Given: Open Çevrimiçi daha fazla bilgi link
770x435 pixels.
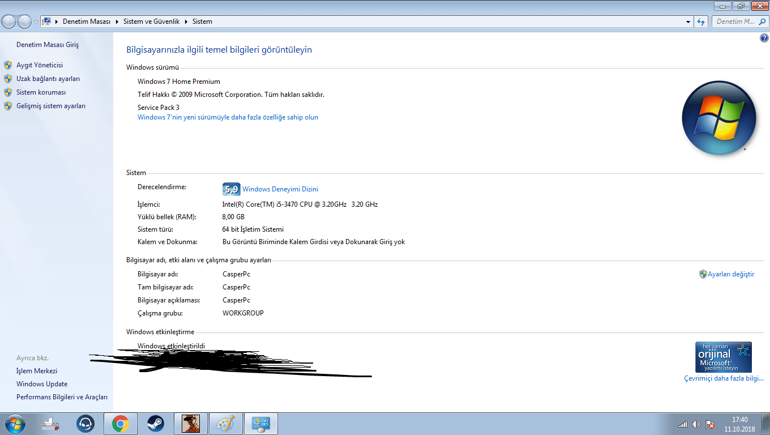Looking at the screenshot, I should tap(724, 378).
